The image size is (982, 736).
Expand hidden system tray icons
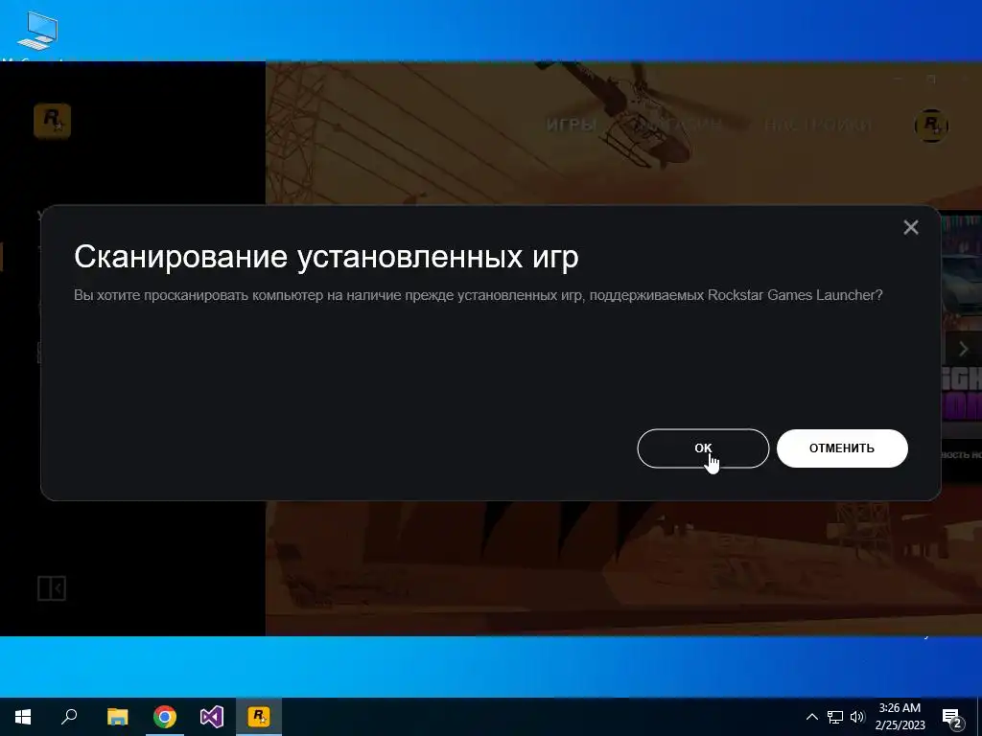click(x=811, y=717)
